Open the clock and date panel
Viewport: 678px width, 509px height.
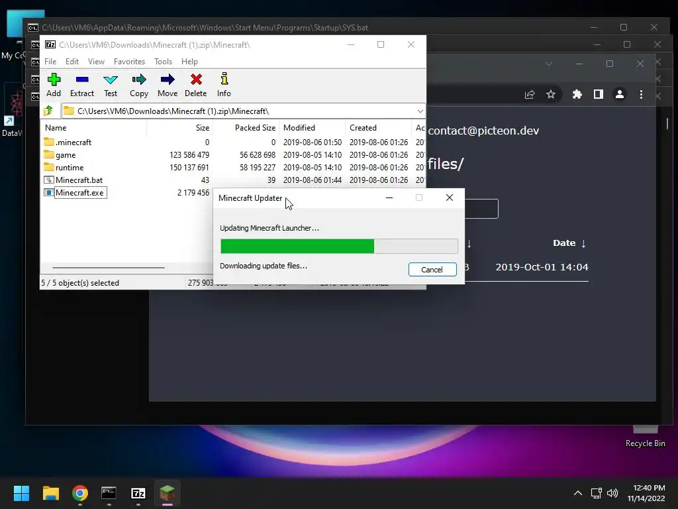point(646,493)
